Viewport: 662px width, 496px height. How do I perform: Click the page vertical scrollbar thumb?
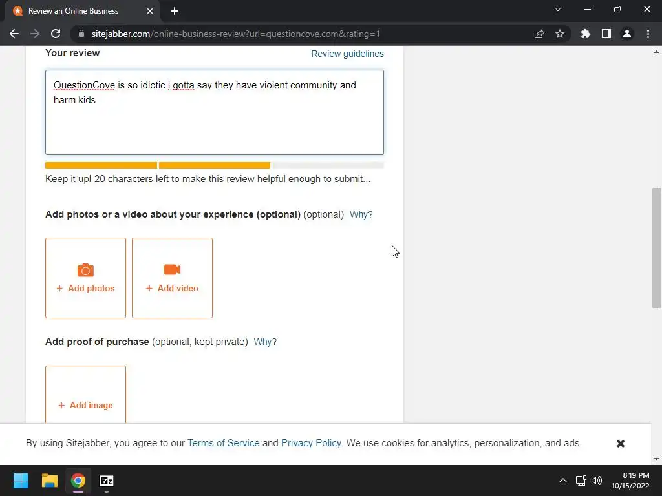(656, 248)
